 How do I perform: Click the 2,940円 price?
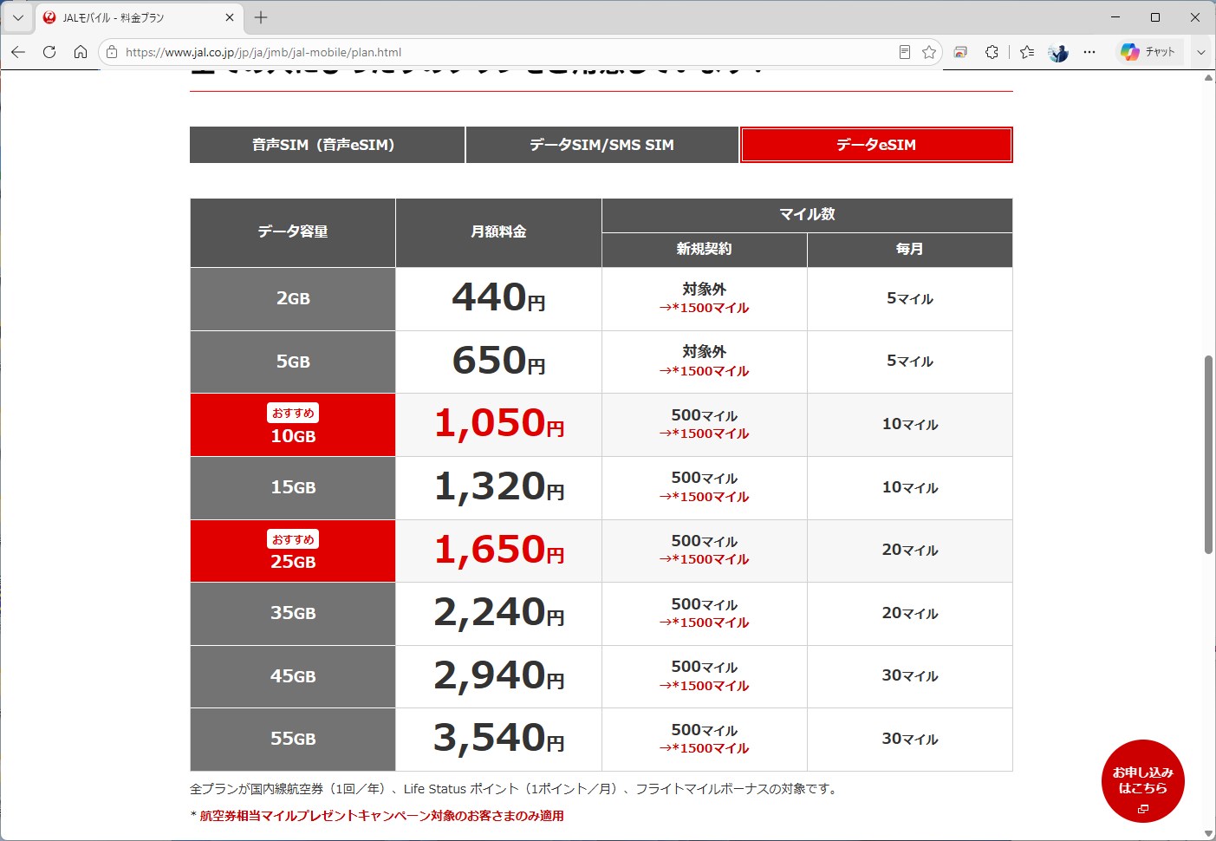coord(498,676)
